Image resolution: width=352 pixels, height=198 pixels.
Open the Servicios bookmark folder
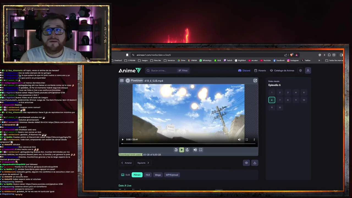(169, 61)
